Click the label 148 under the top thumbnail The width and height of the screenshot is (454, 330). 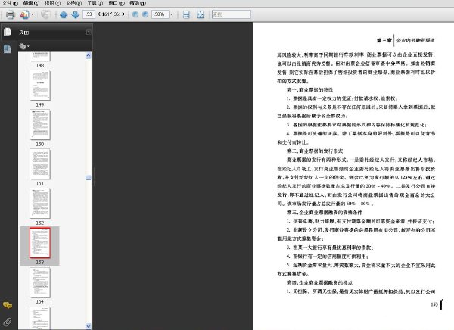40,66
